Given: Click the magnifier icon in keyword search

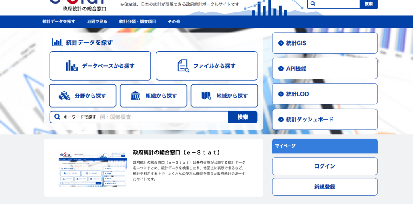Looking at the screenshot, I should point(57,117).
